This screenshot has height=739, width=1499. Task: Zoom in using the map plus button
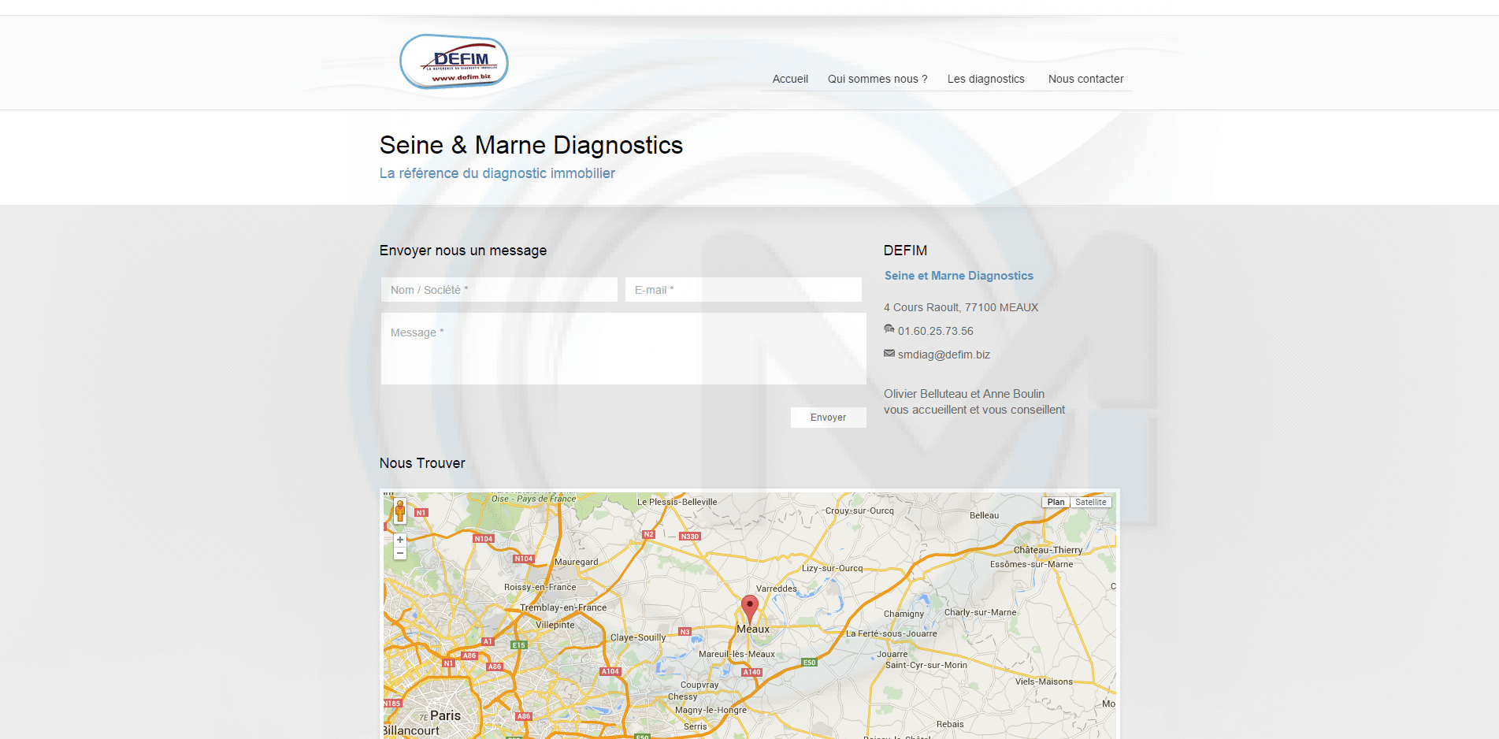pyautogui.click(x=400, y=540)
